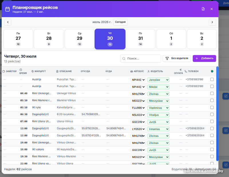
Task: Open edit icon on right edge near IKI ryte row
Action: pos(226,96)
